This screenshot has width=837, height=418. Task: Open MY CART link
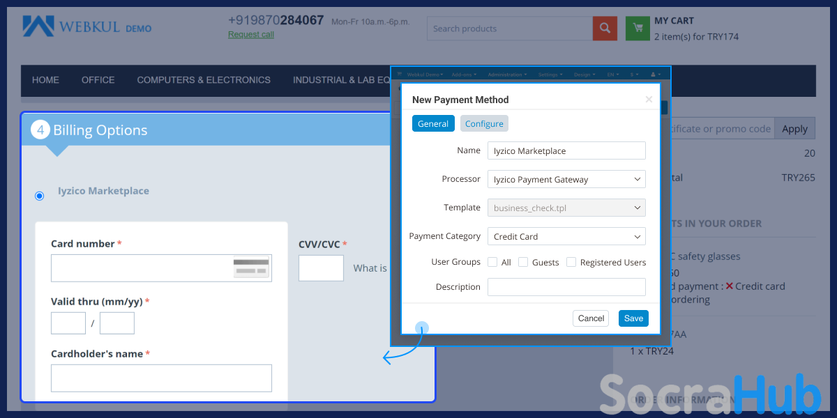674,21
